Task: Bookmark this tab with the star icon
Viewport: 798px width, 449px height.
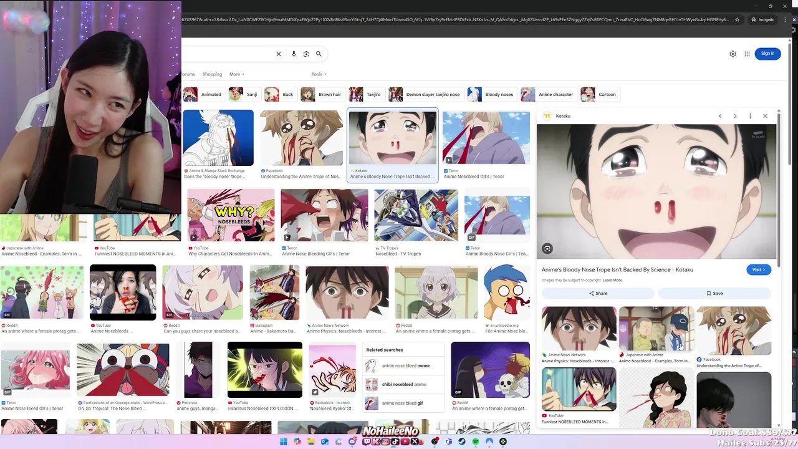Action: (737, 20)
